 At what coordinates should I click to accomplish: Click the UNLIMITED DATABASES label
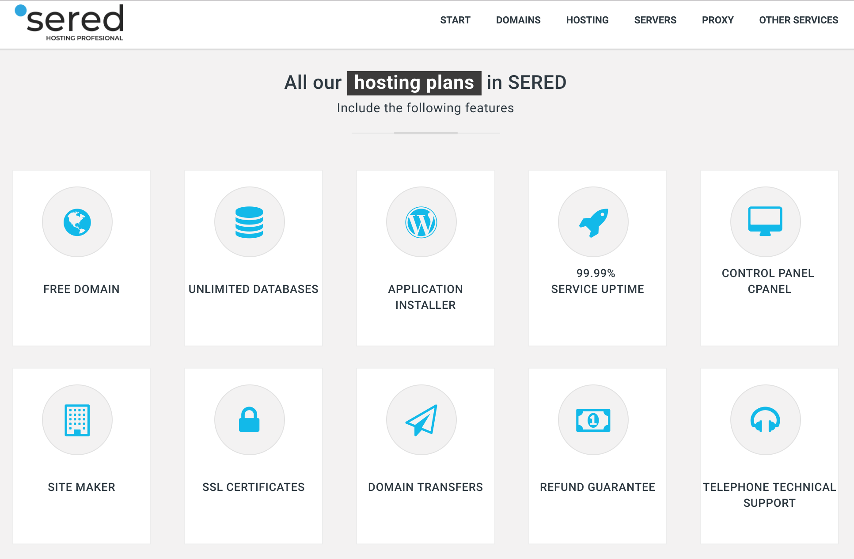point(254,289)
